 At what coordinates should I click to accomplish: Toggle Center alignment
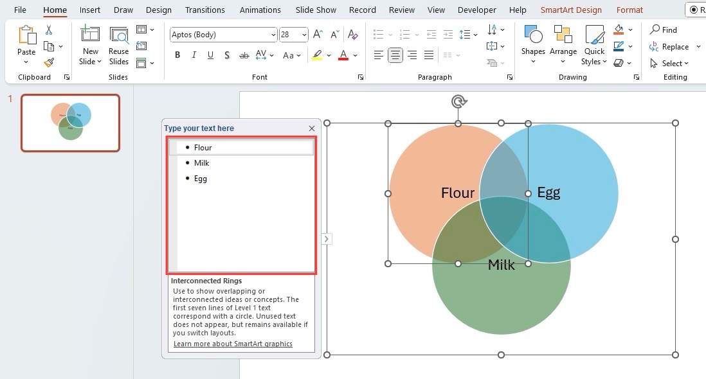tap(395, 55)
